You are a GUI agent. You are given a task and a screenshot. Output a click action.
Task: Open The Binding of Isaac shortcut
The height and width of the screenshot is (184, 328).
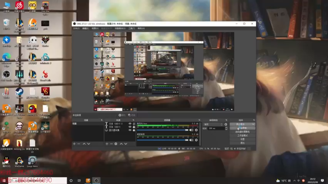[x=19, y=129]
